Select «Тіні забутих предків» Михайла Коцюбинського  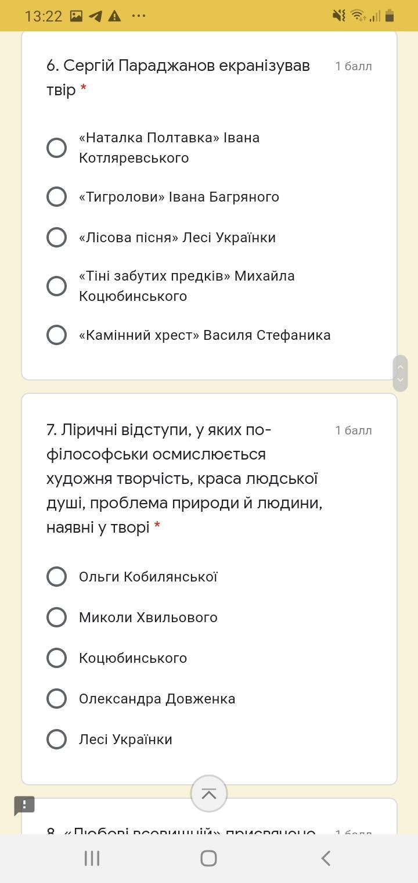[x=57, y=286]
